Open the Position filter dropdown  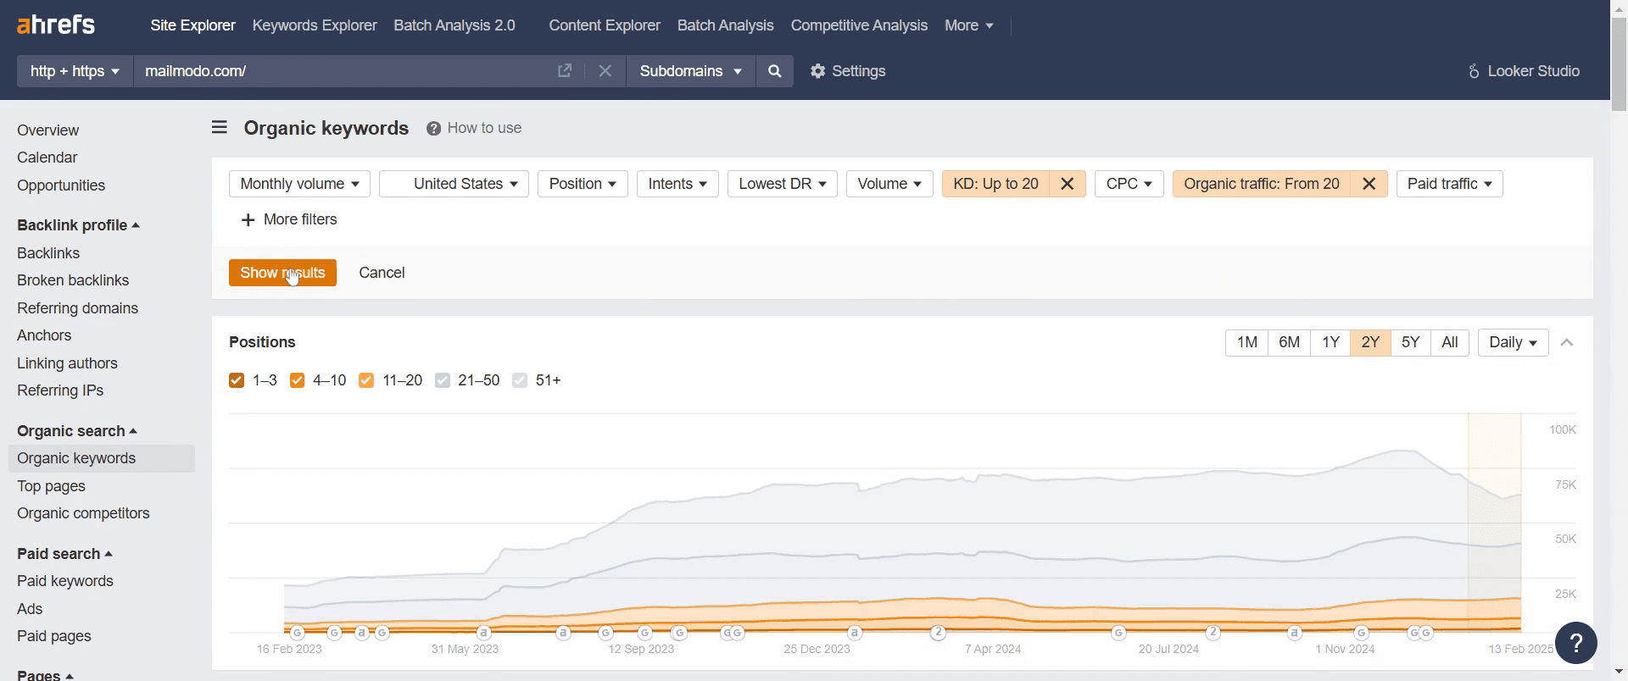[x=583, y=184]
